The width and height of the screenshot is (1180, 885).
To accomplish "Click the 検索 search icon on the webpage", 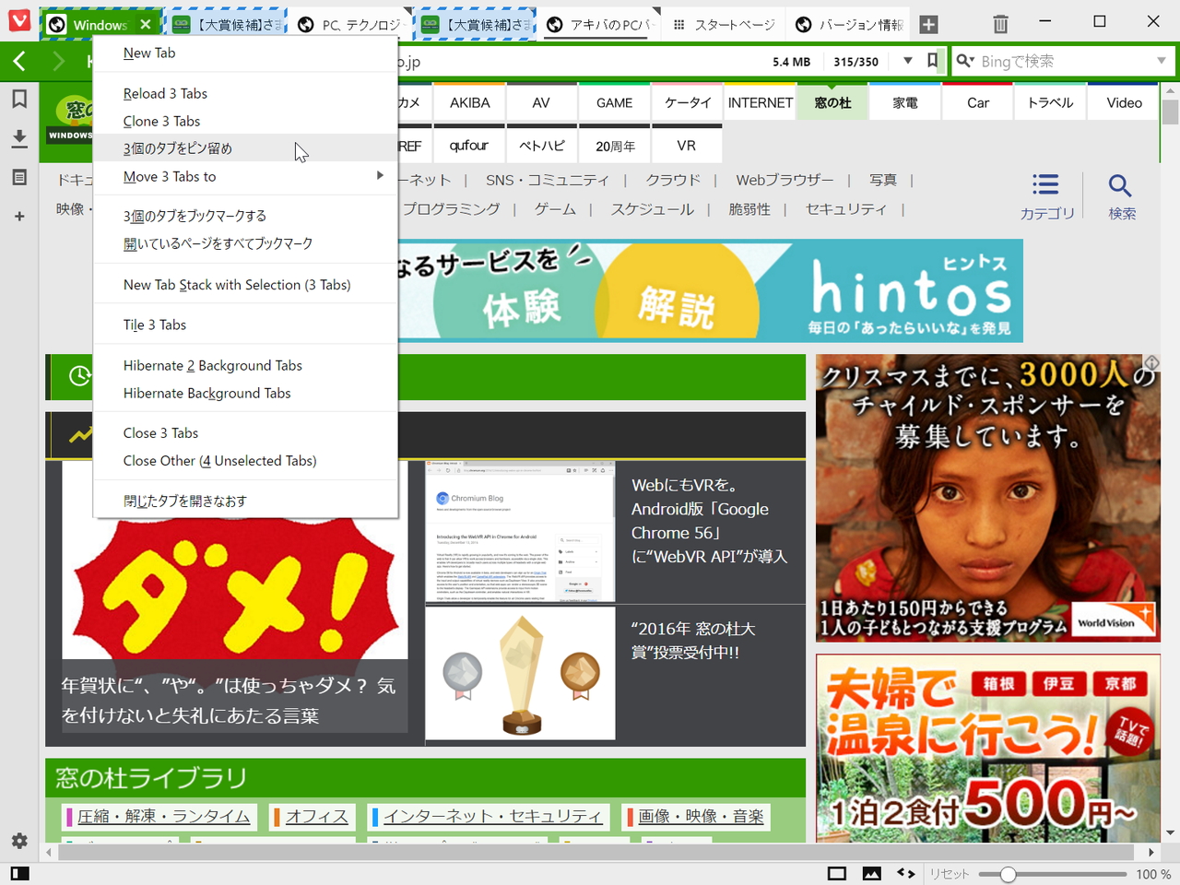I will 1121,185.
